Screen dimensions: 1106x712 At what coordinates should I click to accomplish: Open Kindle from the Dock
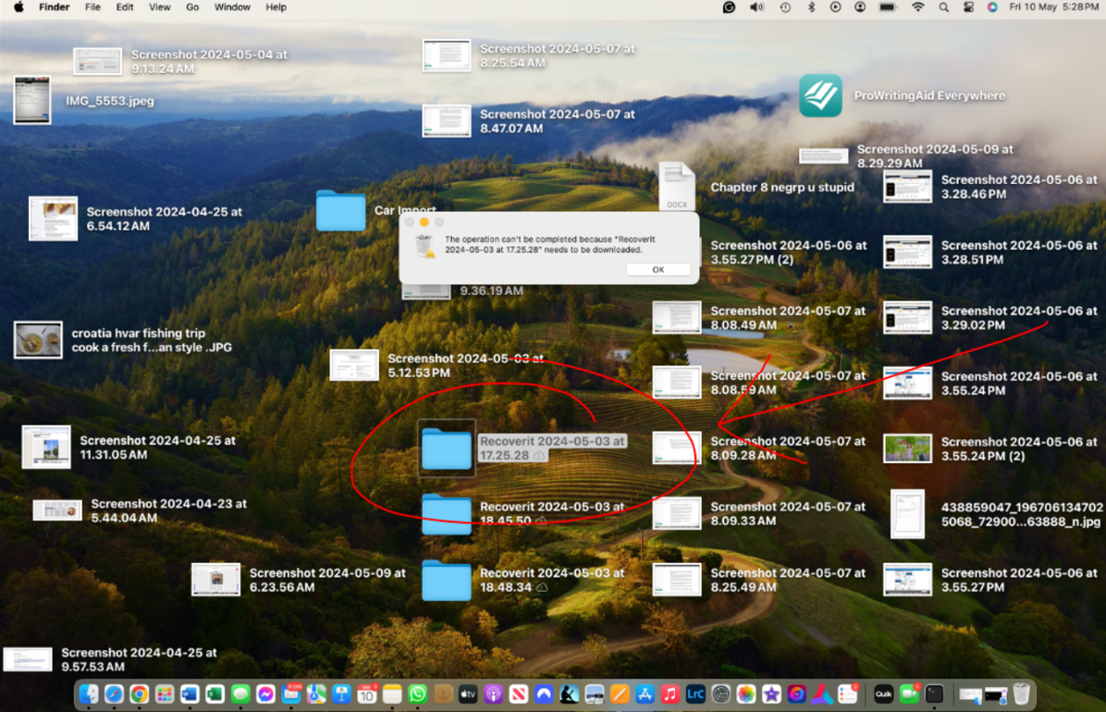click(x=570, y=694)
